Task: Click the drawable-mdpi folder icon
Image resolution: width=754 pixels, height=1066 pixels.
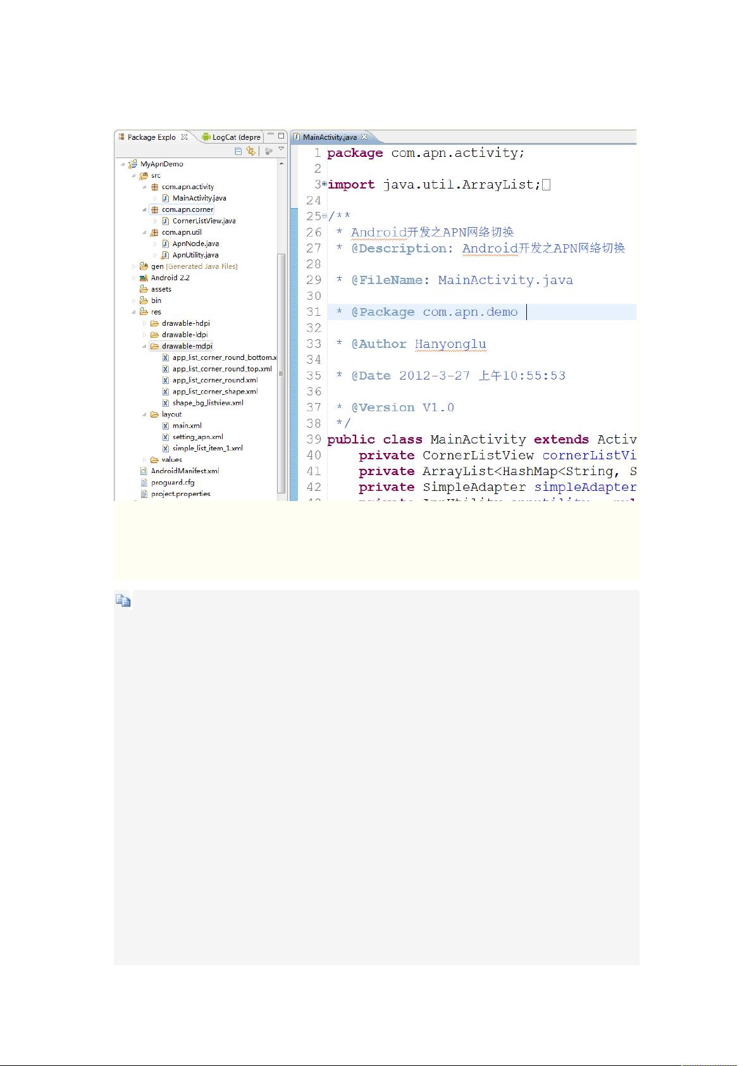Action: 154,346
